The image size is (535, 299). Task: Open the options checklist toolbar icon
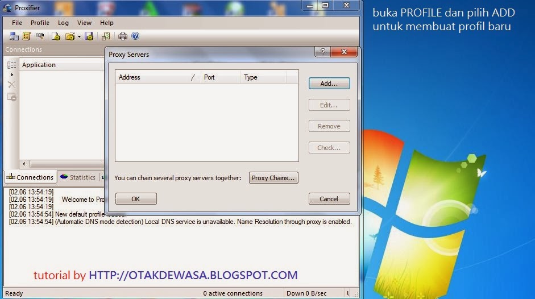click(x=106, y=36)
